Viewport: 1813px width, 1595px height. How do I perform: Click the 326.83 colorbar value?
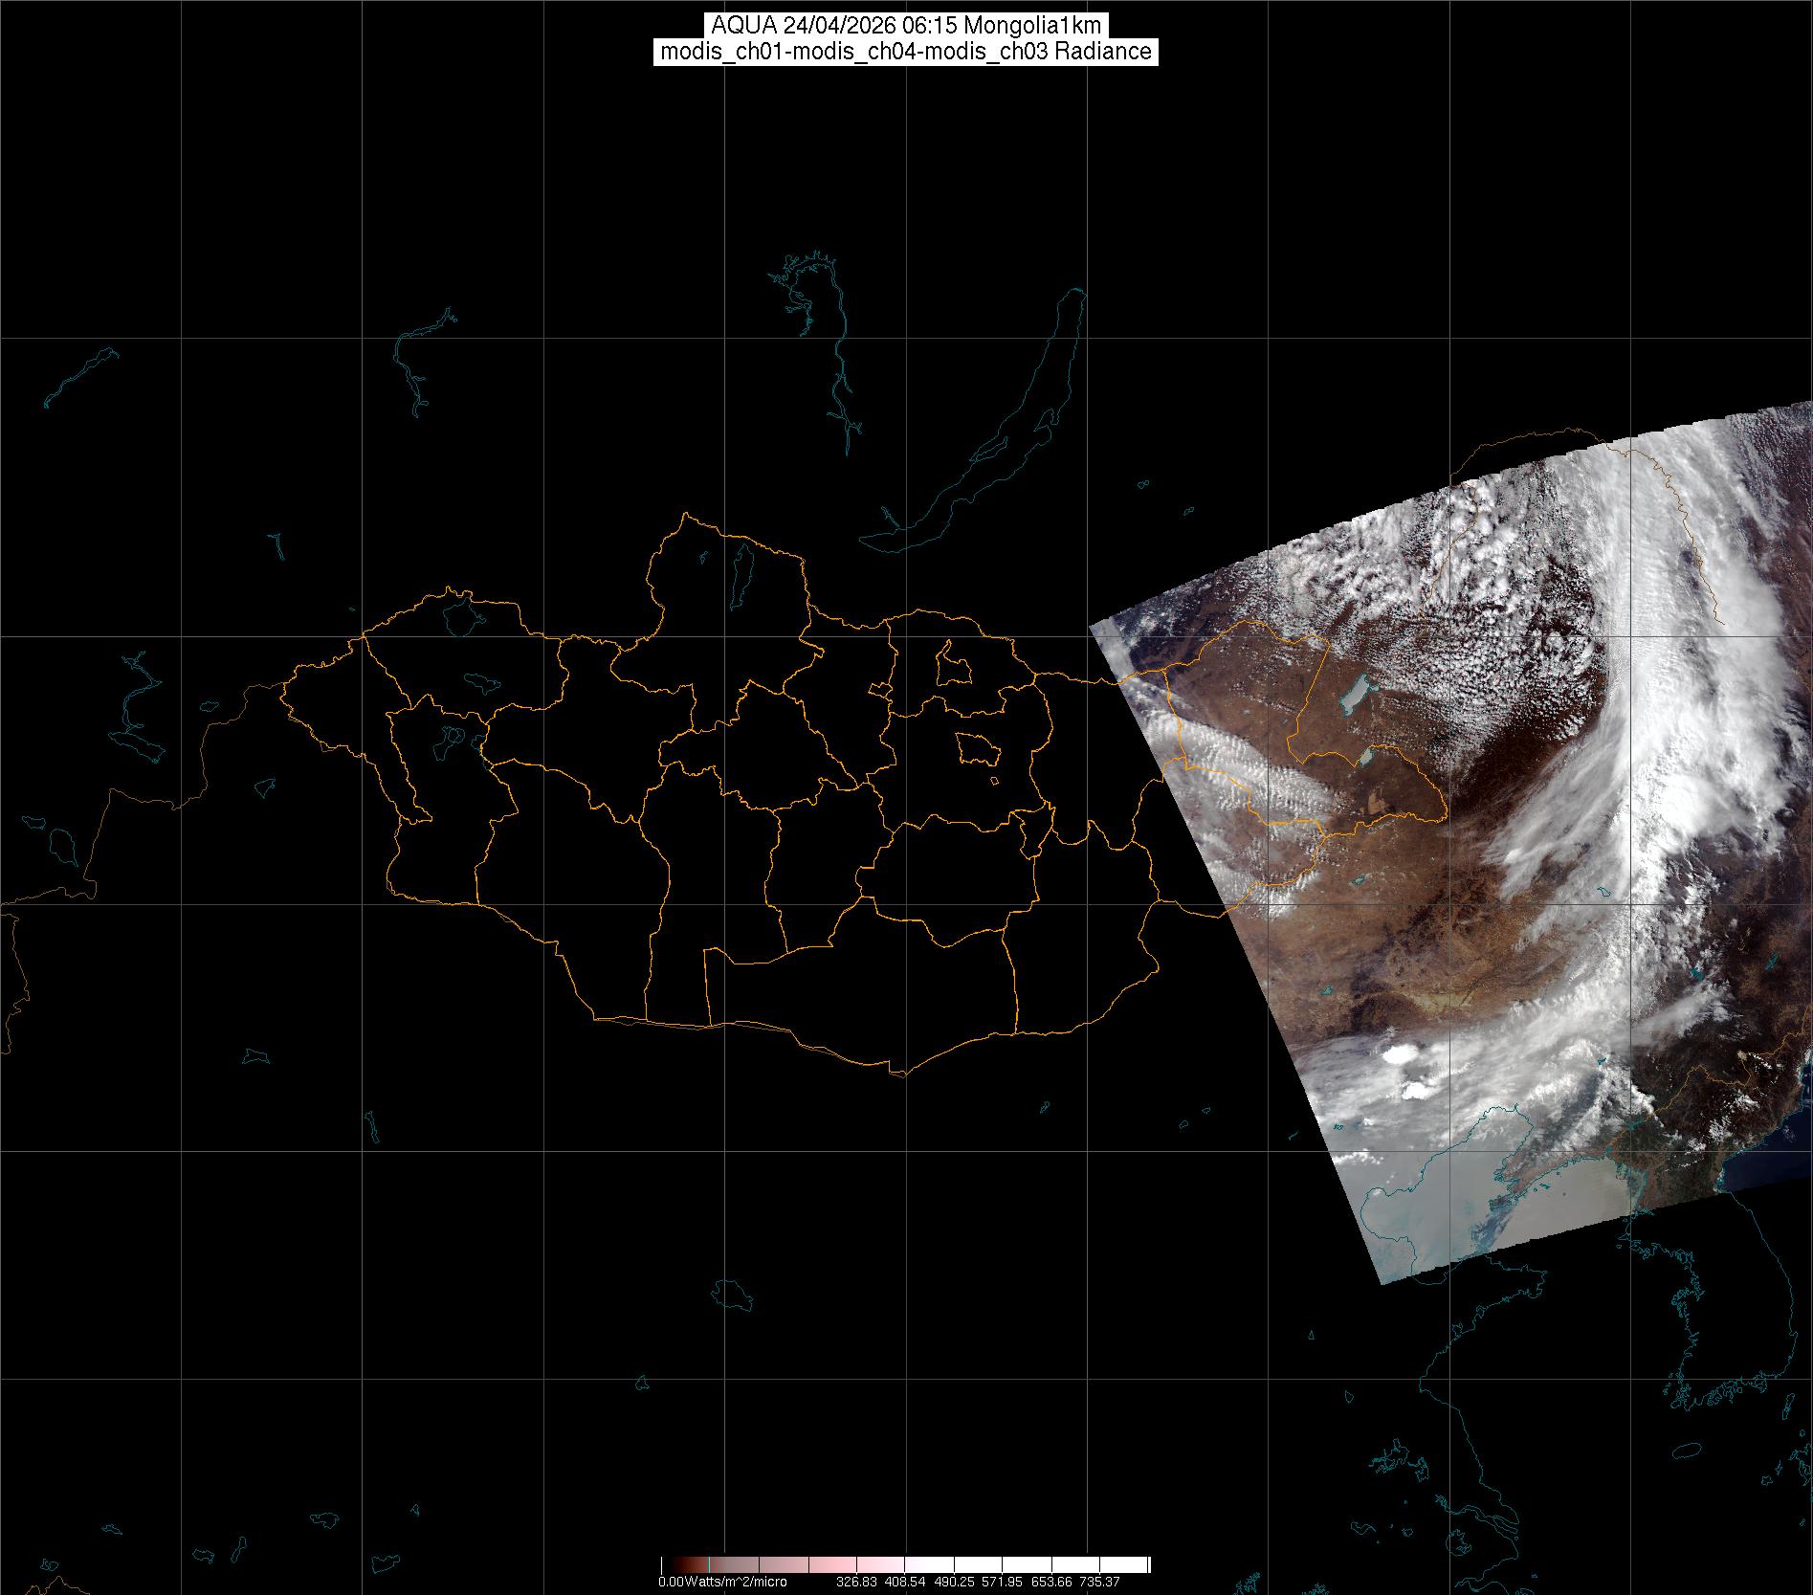pyautogui.click(x=856, y=1583)
